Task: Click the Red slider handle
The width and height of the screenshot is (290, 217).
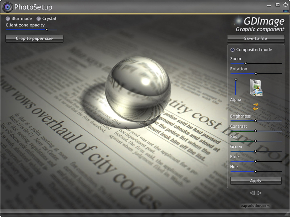Action: point(256,141)
